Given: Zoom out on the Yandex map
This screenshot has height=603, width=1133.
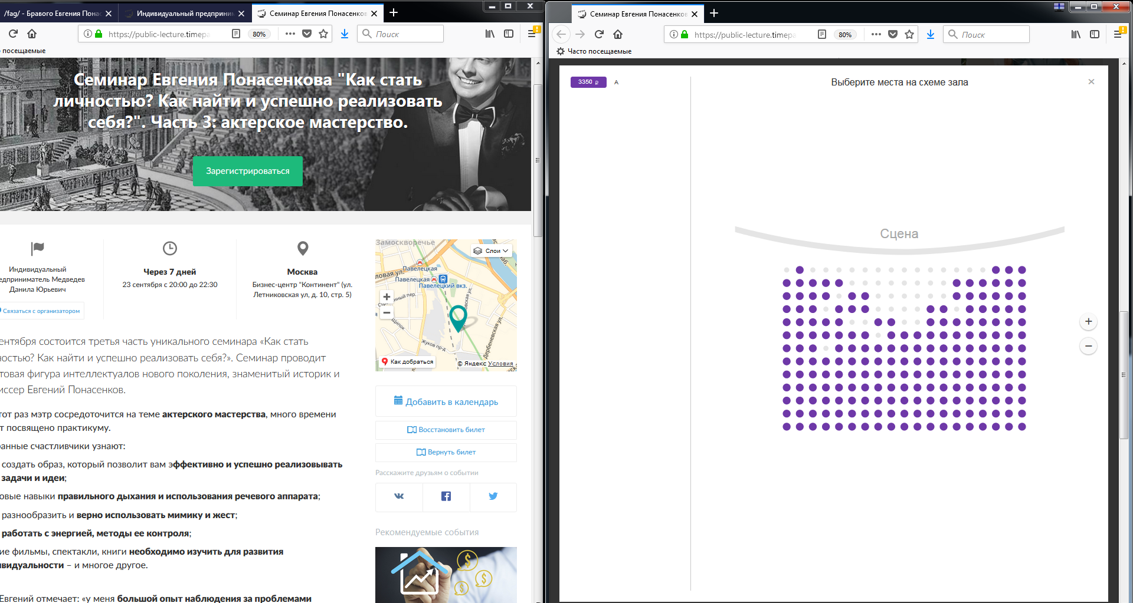Looking at the screenshot, I should 387,312.
